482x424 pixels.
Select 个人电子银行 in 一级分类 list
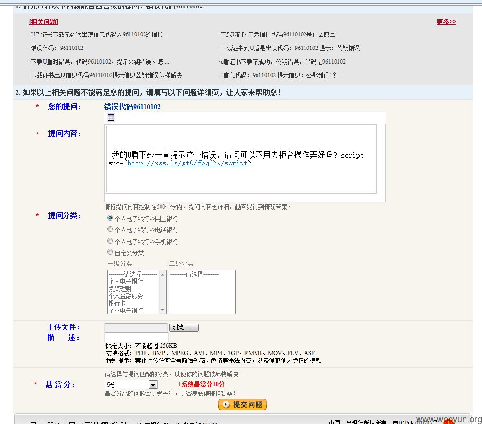(126, 281)
